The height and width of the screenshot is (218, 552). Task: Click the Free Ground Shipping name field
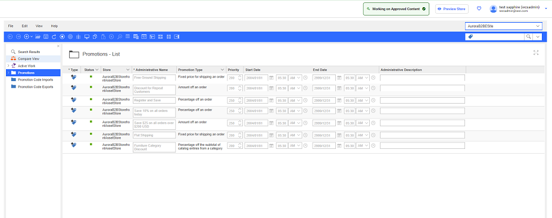(154, 78)
